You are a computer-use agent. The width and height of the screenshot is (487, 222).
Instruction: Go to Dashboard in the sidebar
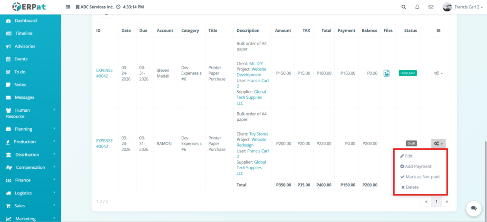coord(25,21)
